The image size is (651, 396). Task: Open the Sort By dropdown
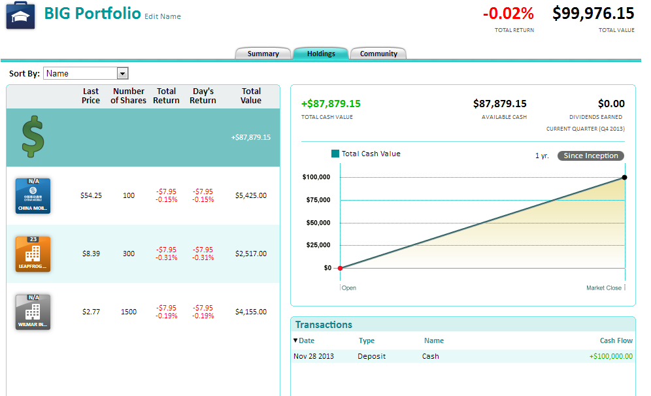122,73
